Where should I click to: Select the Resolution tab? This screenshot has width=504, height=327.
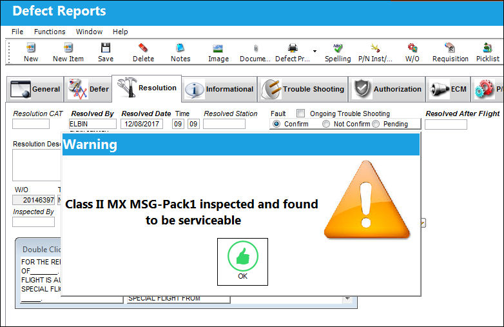pos(146,88)
